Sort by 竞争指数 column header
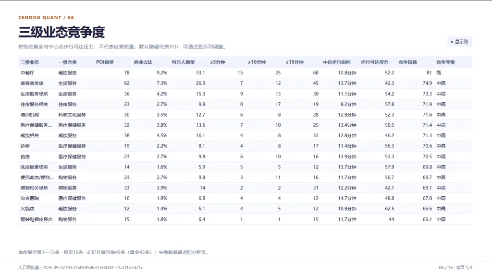The image size is (492, 274). click(x=407, y=62)
